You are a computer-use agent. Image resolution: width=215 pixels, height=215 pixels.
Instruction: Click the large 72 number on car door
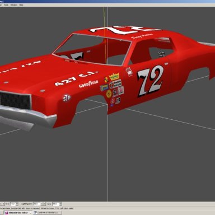coord(151,81)
